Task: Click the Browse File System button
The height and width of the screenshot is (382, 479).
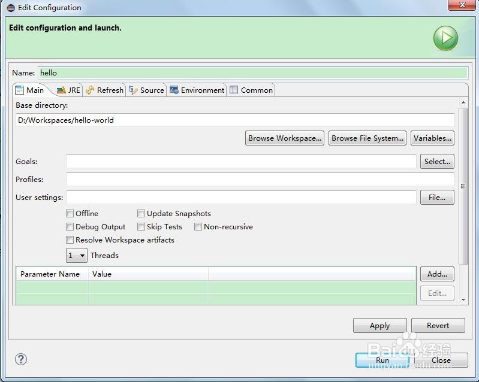Action: point(367,138)
